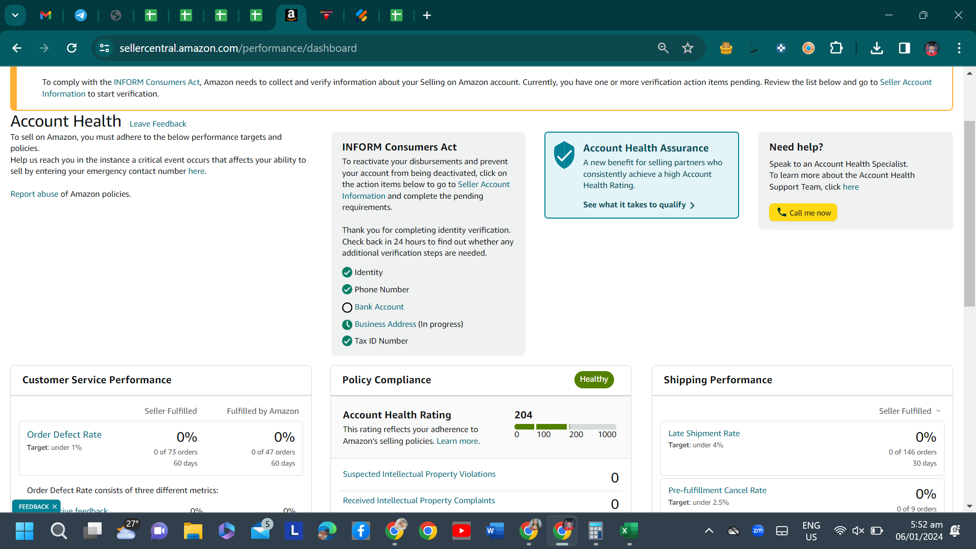Expand the Seller Fulfilled dropdown in Shipping Performance
Viewport: 976px width, 549px height.
point(910,411)
